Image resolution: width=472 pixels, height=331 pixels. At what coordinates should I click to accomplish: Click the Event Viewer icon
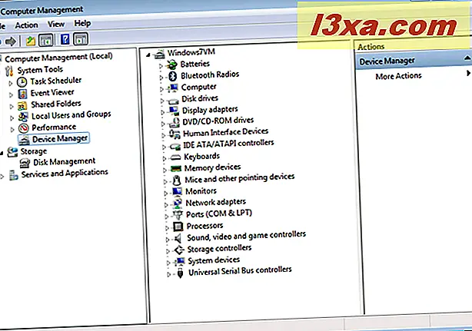tap(22, 94)
